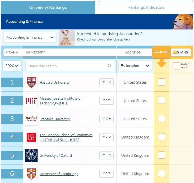
Task: Expand the By location filter
Action: pyautogui.click(x=135, y=66)
